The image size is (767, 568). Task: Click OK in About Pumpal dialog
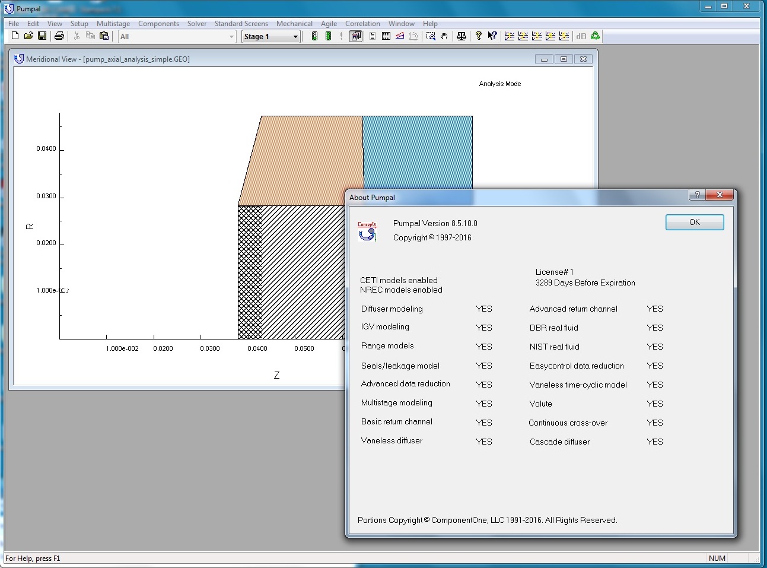pos(695,222)
